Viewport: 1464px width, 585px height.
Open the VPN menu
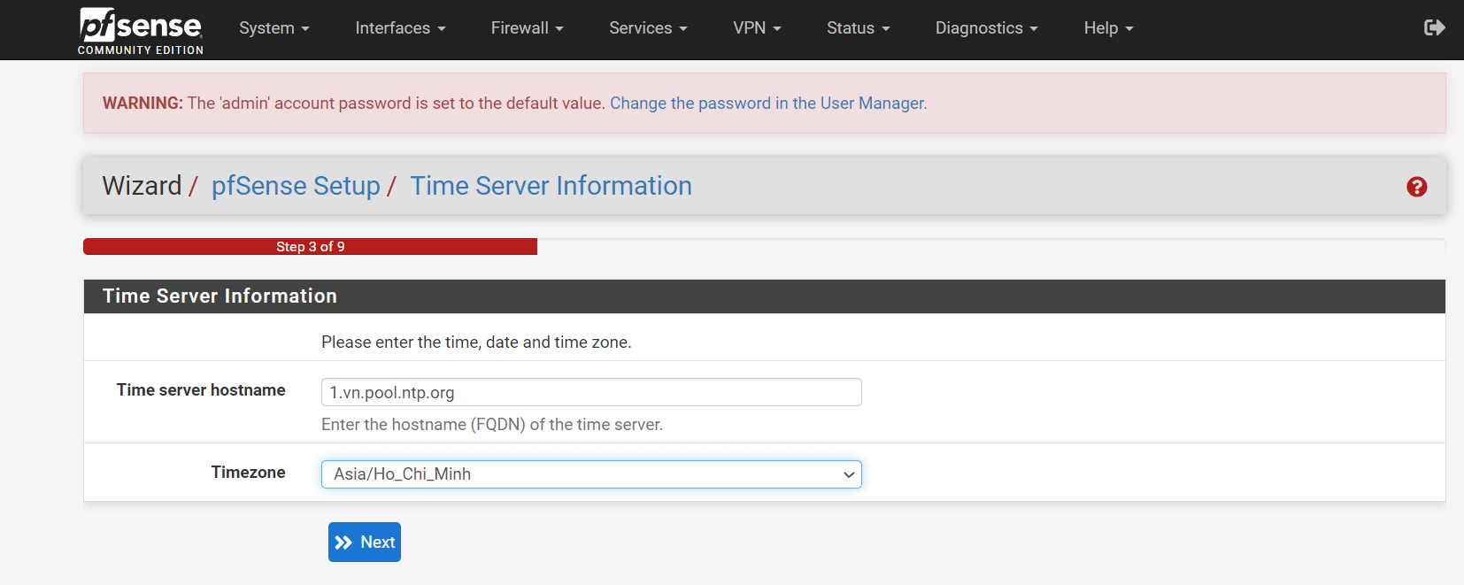[757, 28]
